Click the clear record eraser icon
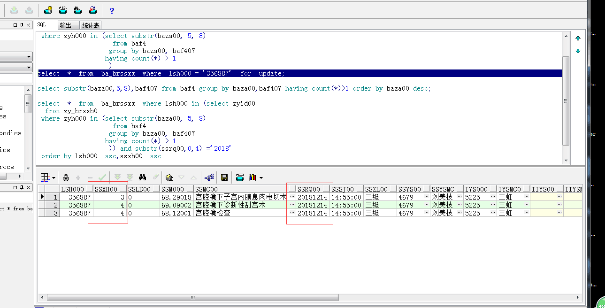605x308 pixels. click(x=156, y=177)
